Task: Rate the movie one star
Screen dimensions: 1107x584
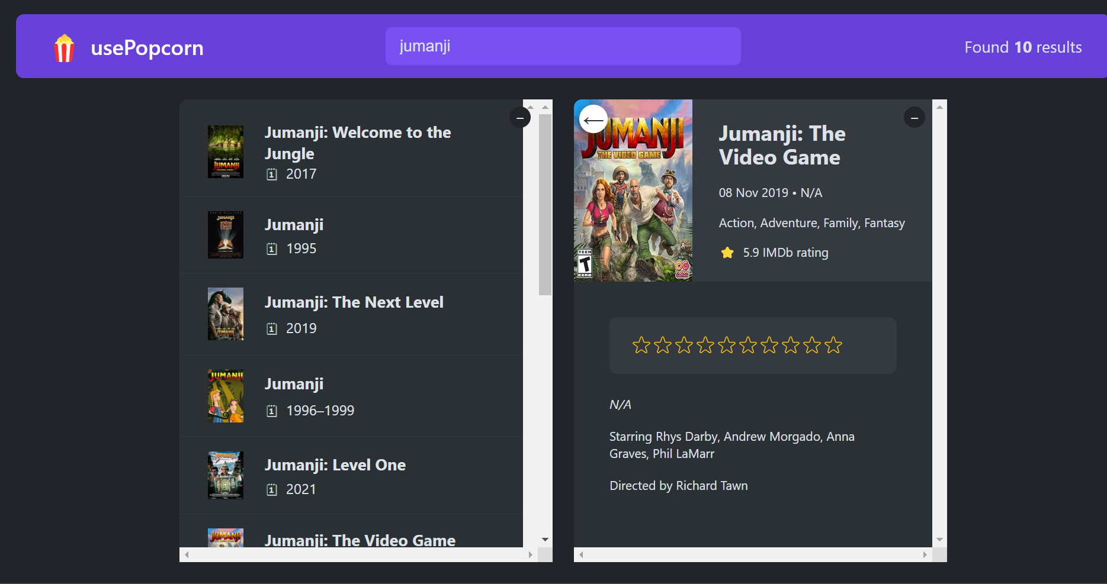Action: tap(641, 345)
